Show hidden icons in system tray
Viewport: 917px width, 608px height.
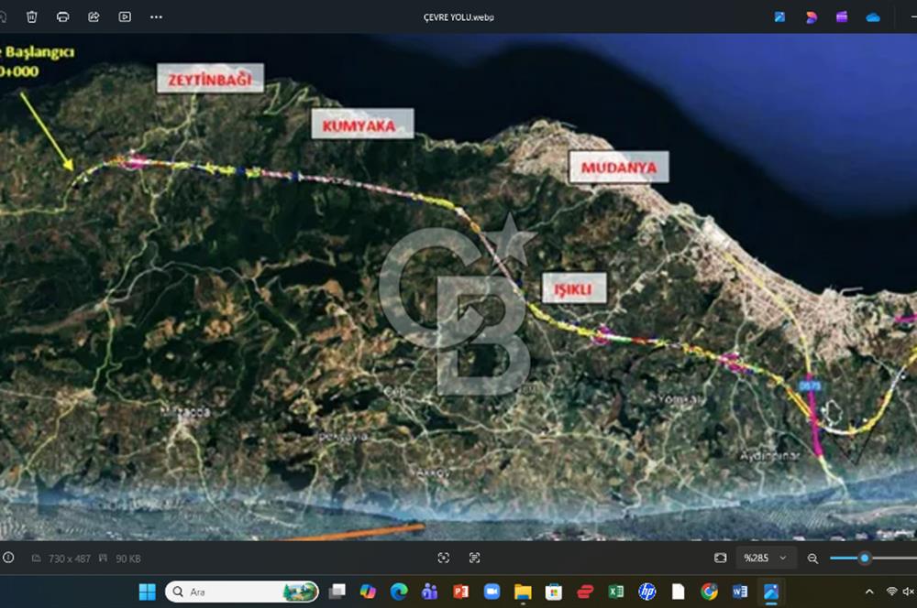point(869,592)
